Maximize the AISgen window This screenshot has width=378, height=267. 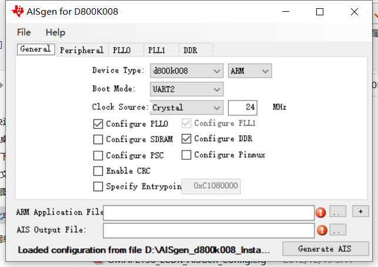[x=320, y=11]
